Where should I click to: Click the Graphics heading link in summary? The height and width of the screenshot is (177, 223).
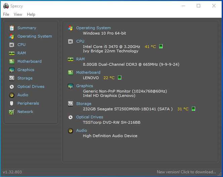click(x=85, y=86)
